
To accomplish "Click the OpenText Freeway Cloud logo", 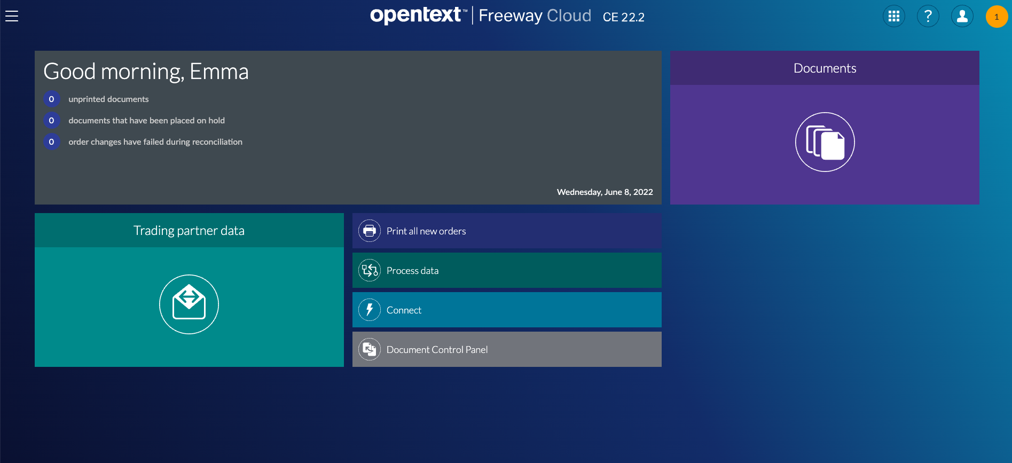I will coord(481,15).
